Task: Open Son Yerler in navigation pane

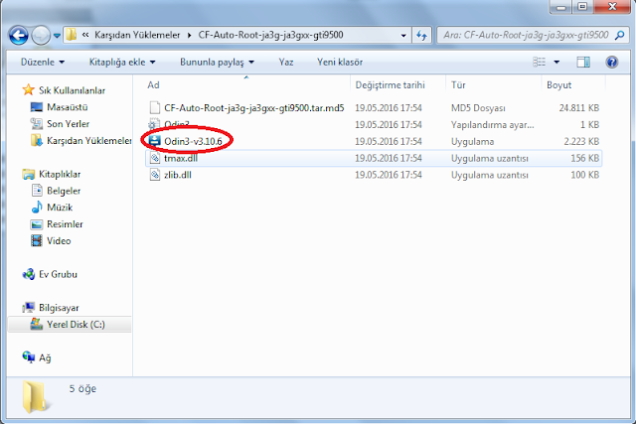Action: (x=69, y=124)
